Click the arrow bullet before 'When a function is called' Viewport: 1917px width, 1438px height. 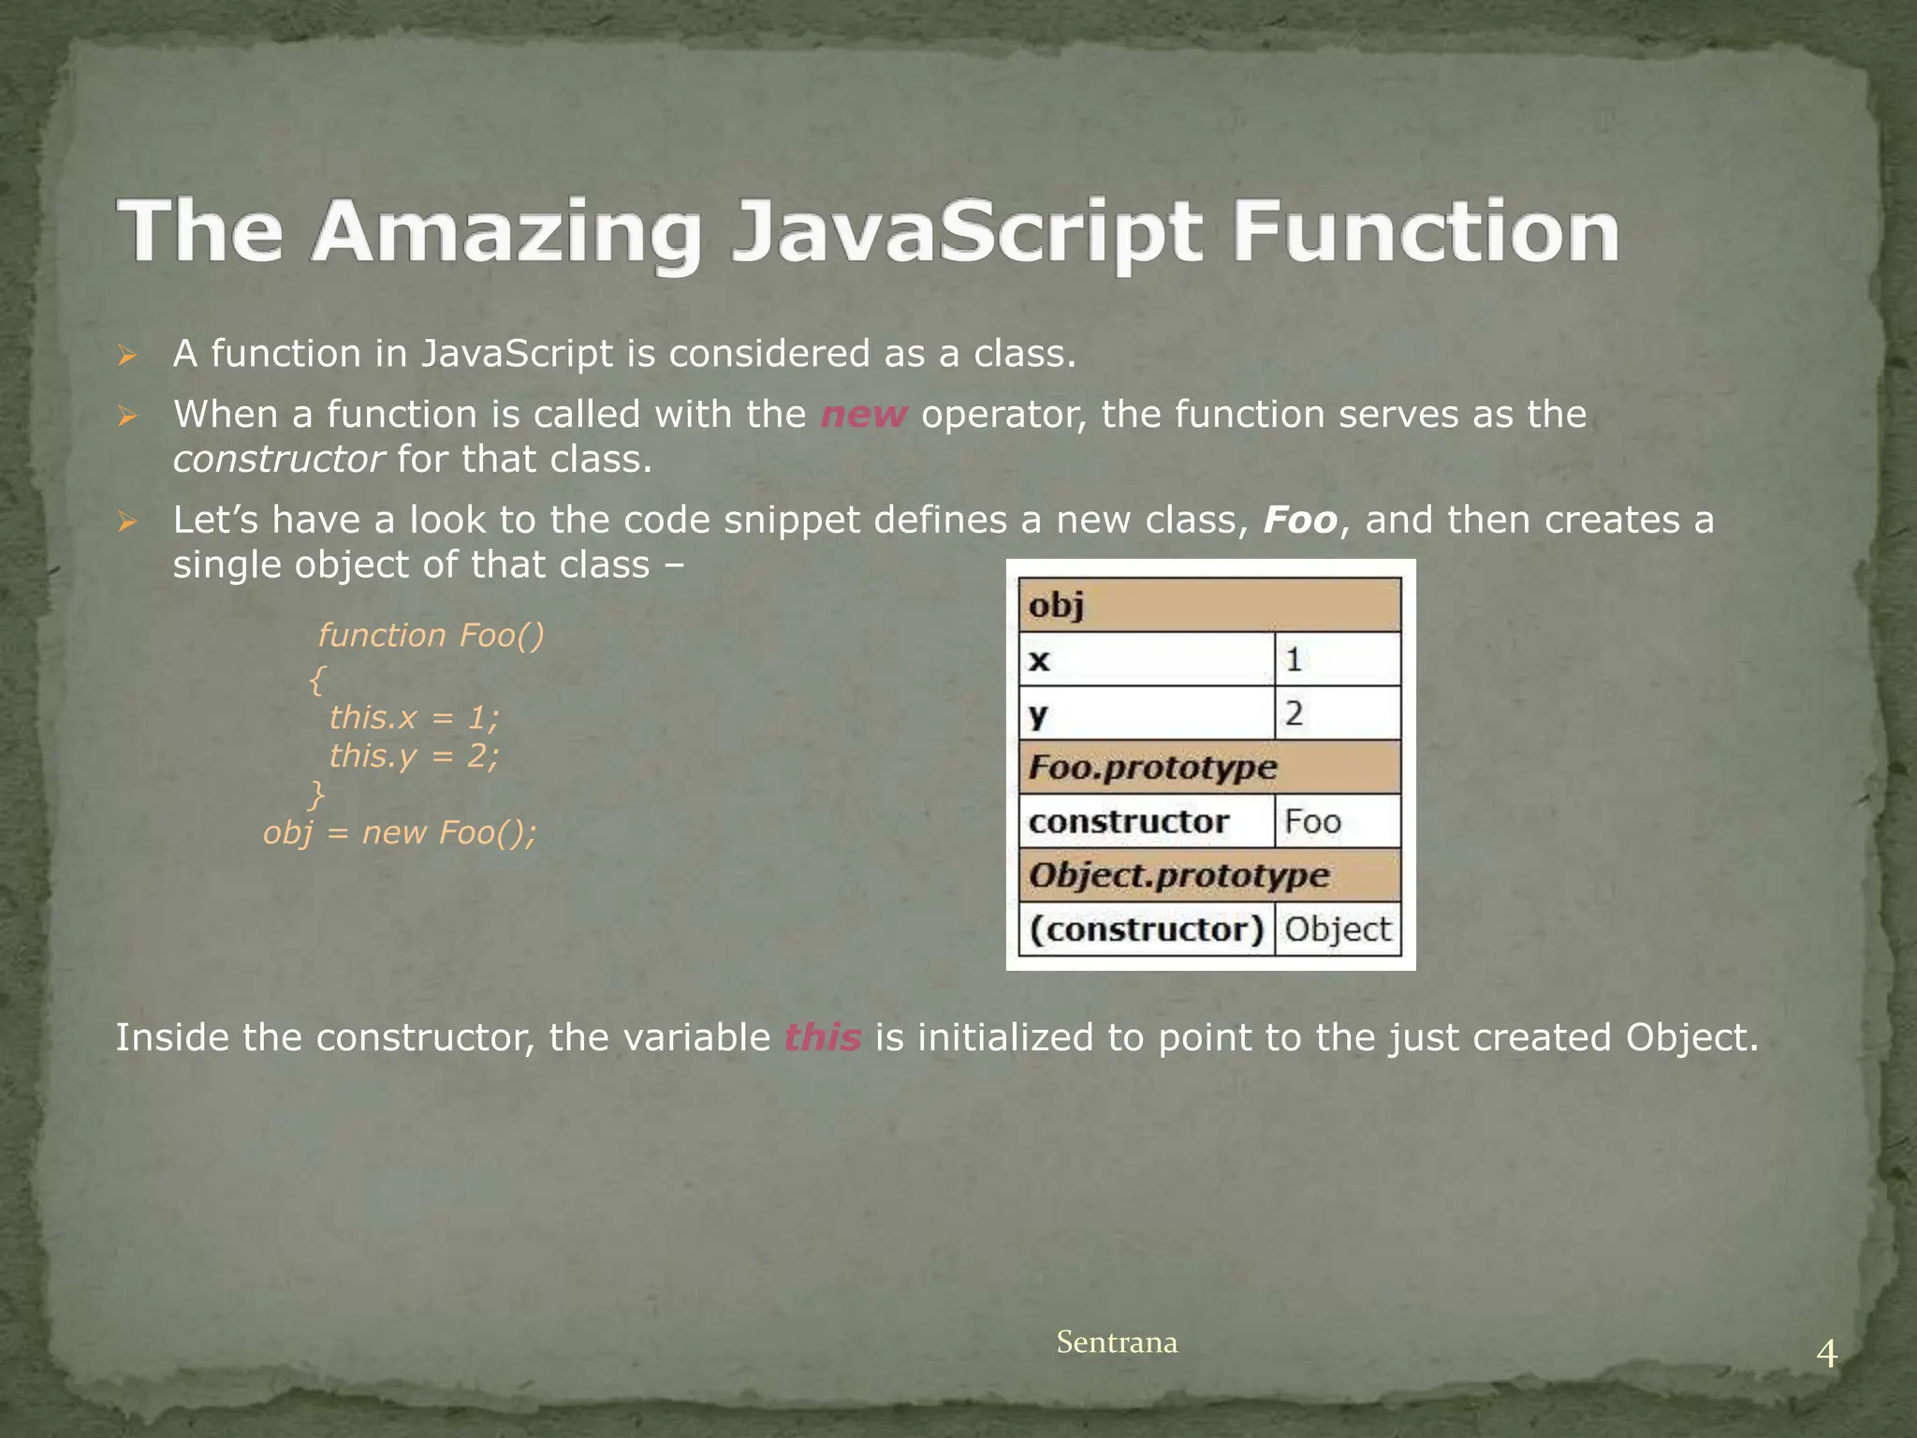[x=127, y=417]
